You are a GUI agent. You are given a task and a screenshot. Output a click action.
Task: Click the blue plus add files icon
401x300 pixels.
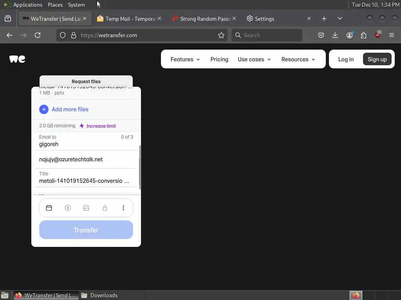point(44,109)
